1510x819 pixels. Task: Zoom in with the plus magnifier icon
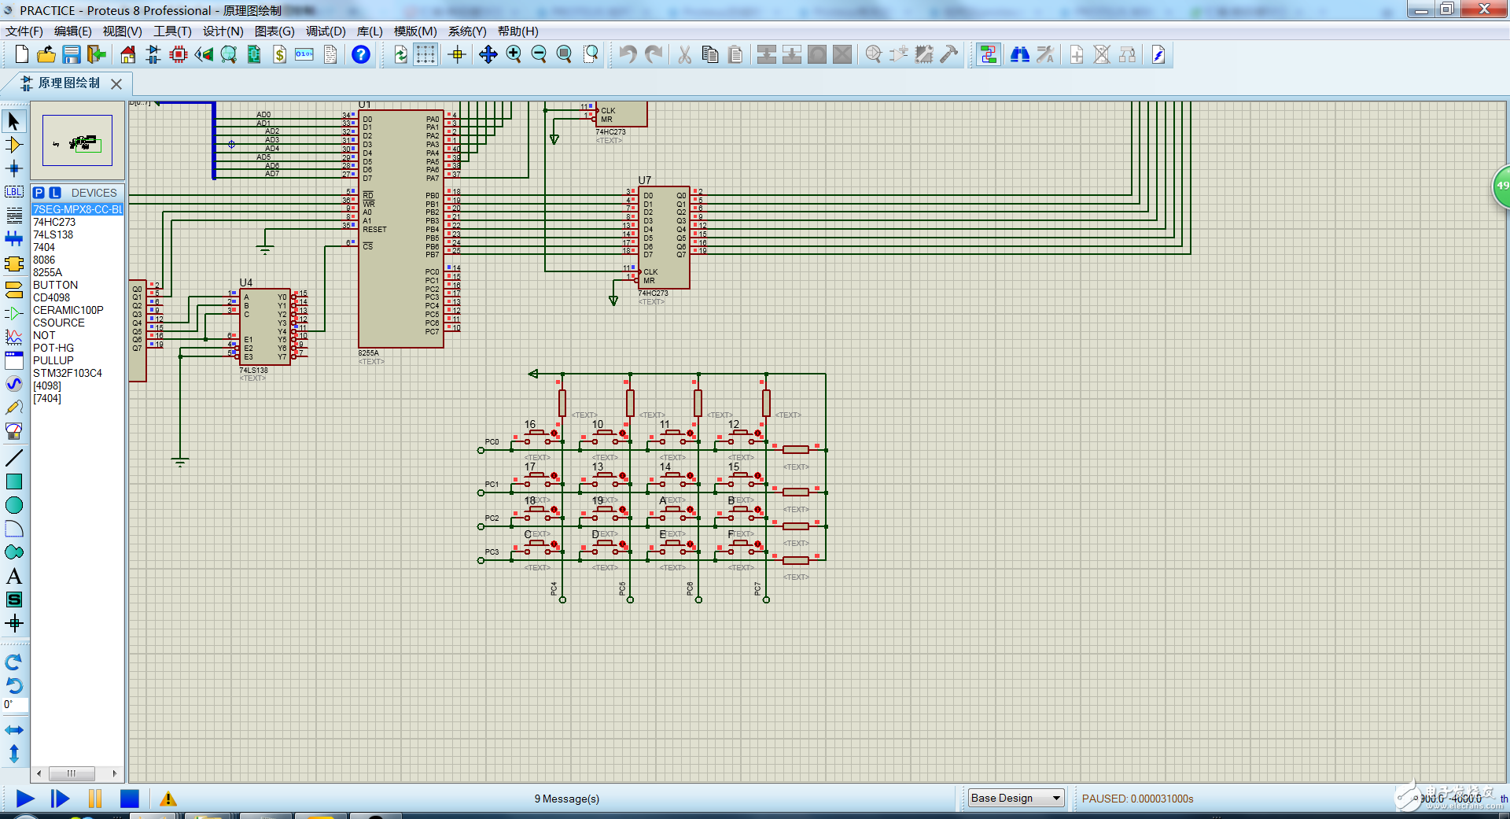pyautogui.click(x=514, y=54)
